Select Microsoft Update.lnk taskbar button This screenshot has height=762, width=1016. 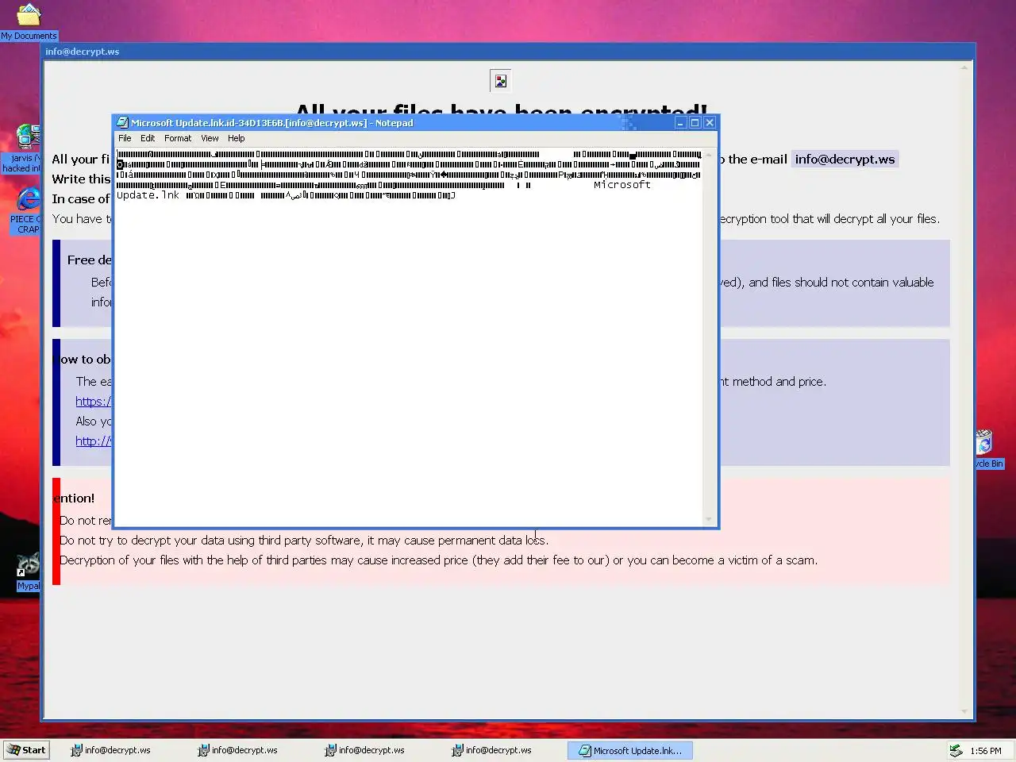click(630, 750)
